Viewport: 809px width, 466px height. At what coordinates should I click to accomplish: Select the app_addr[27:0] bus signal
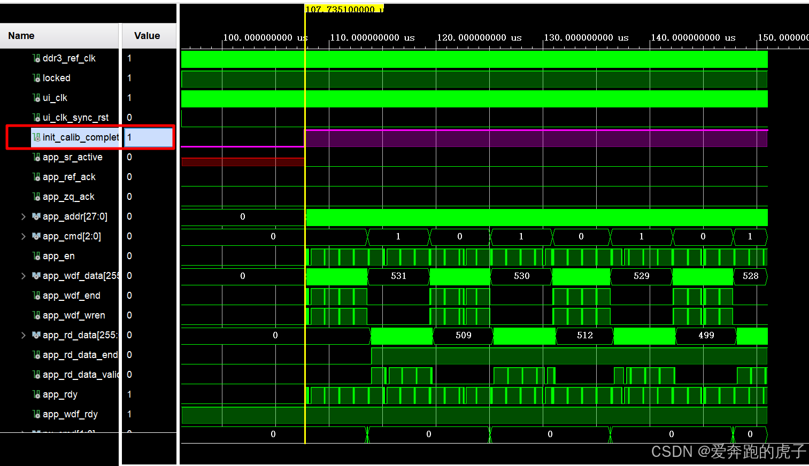click(x=75, y=216)
